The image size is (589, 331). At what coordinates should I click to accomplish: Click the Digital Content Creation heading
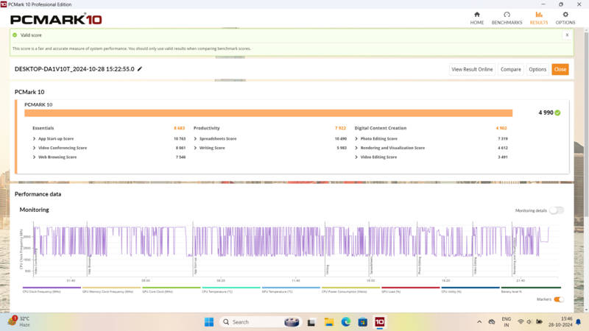pos(380,128)
